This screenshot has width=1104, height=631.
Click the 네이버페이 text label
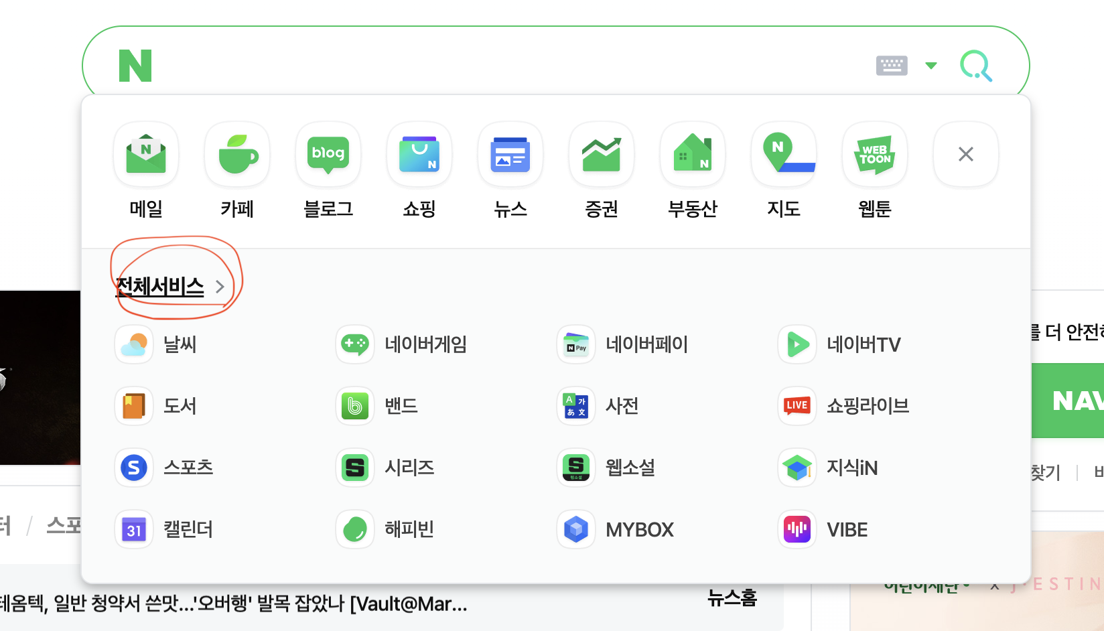pos(647,344)
